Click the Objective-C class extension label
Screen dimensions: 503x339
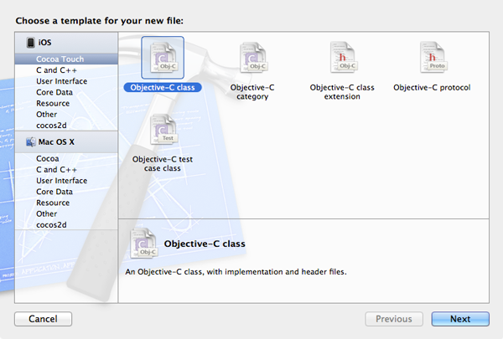tap(342, 92)
